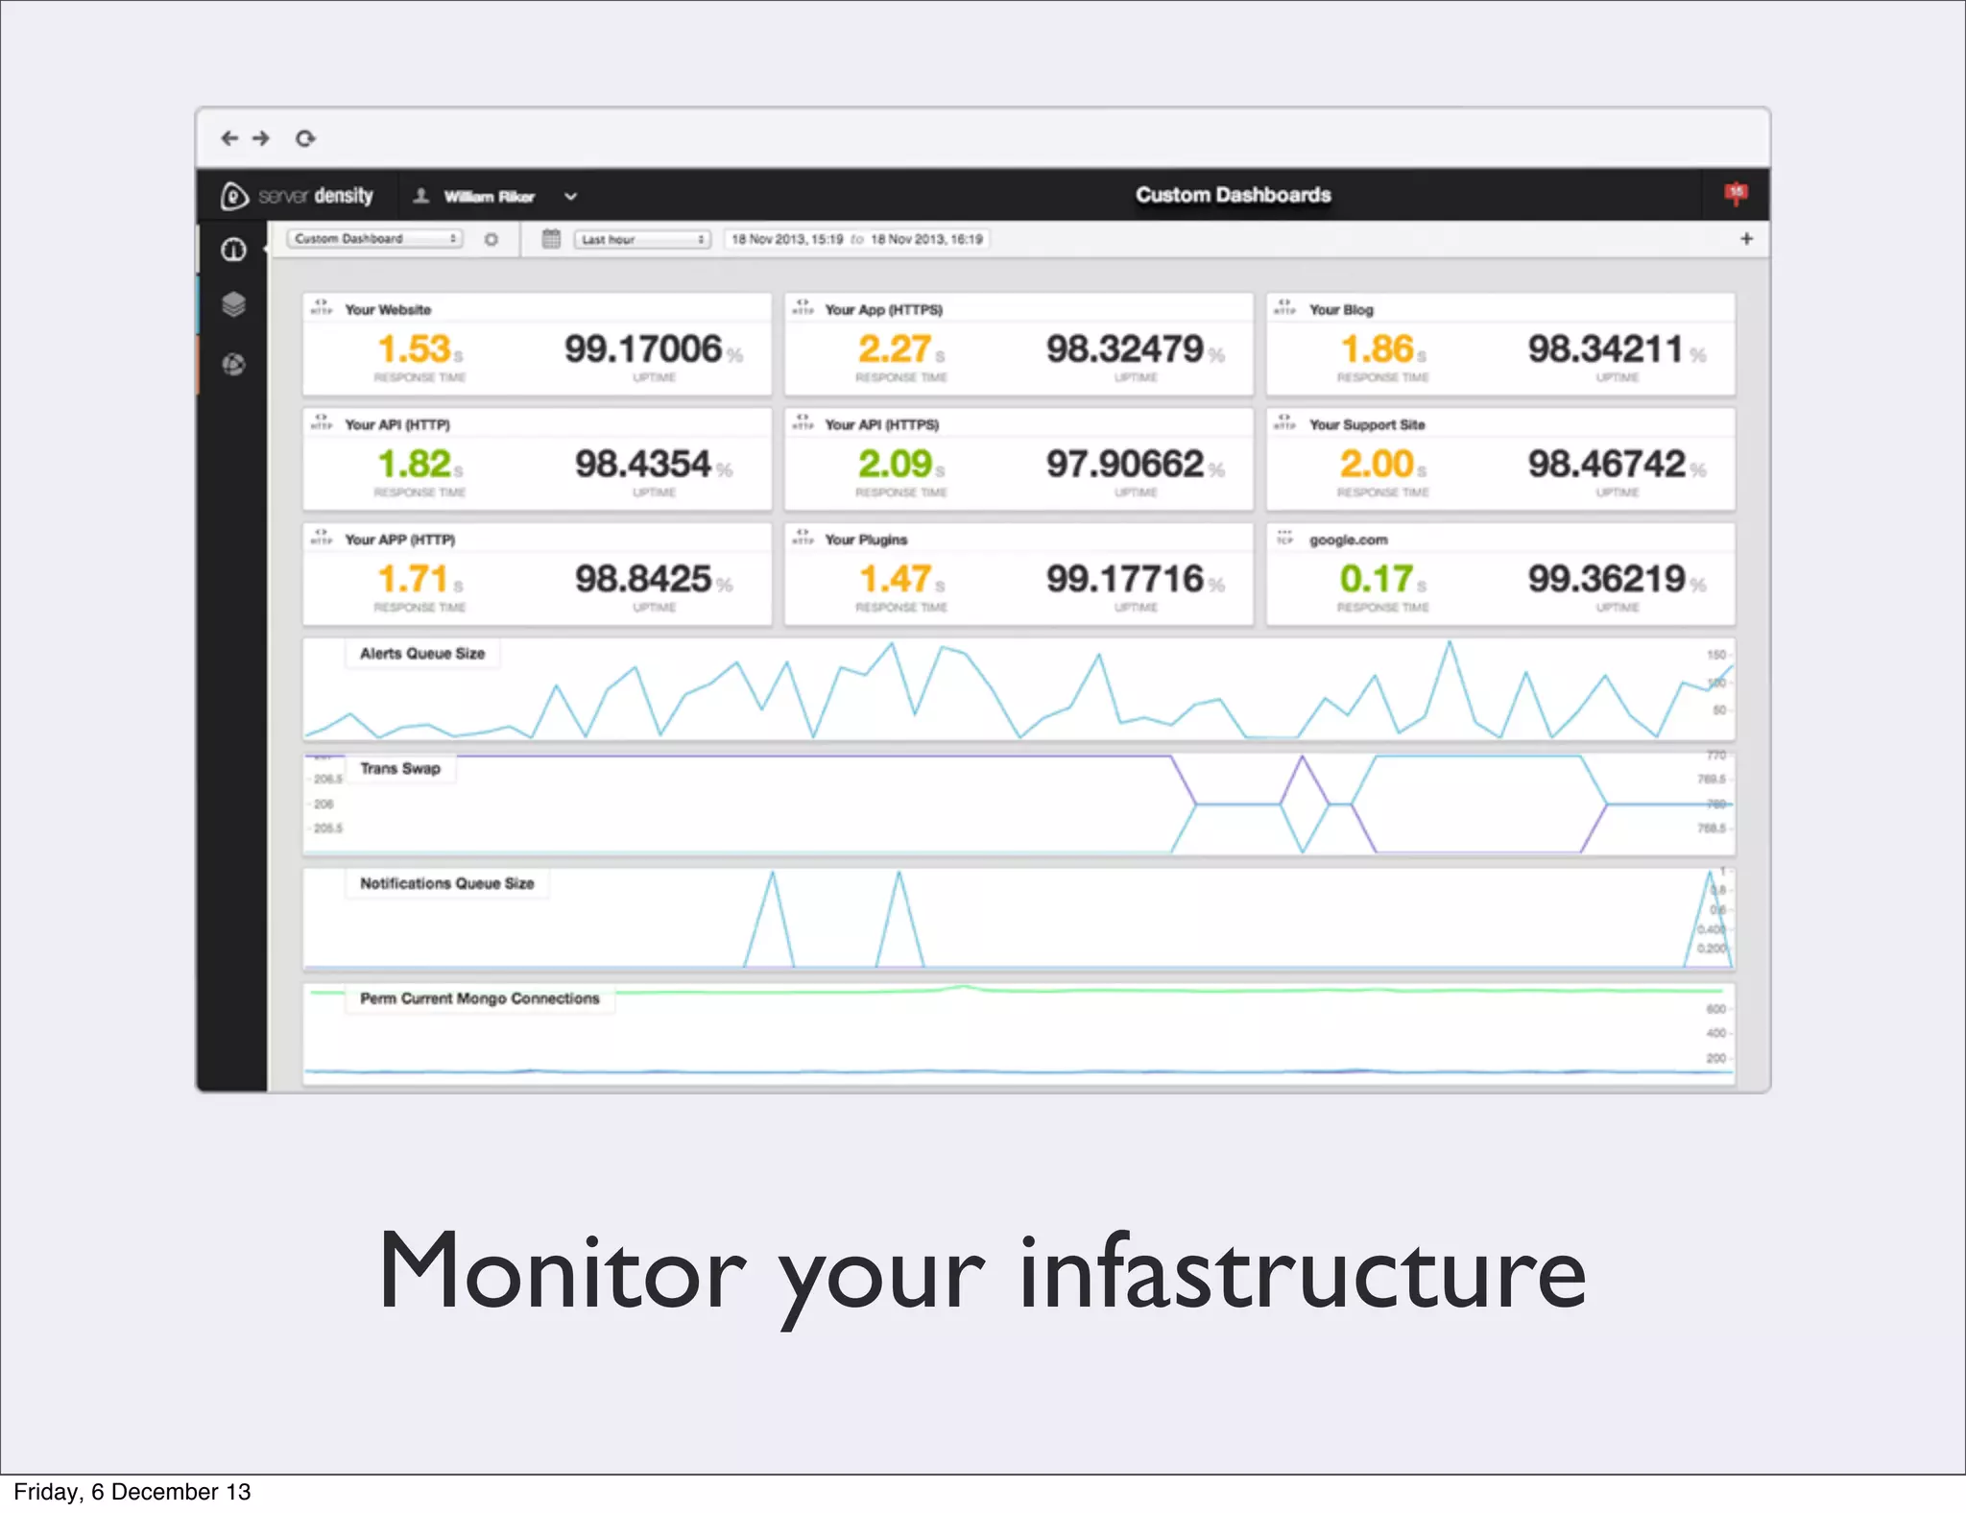Click the Your Support Site check icon
This screenshot has width=1966, height=1513.
click(x=1285, y=422)
